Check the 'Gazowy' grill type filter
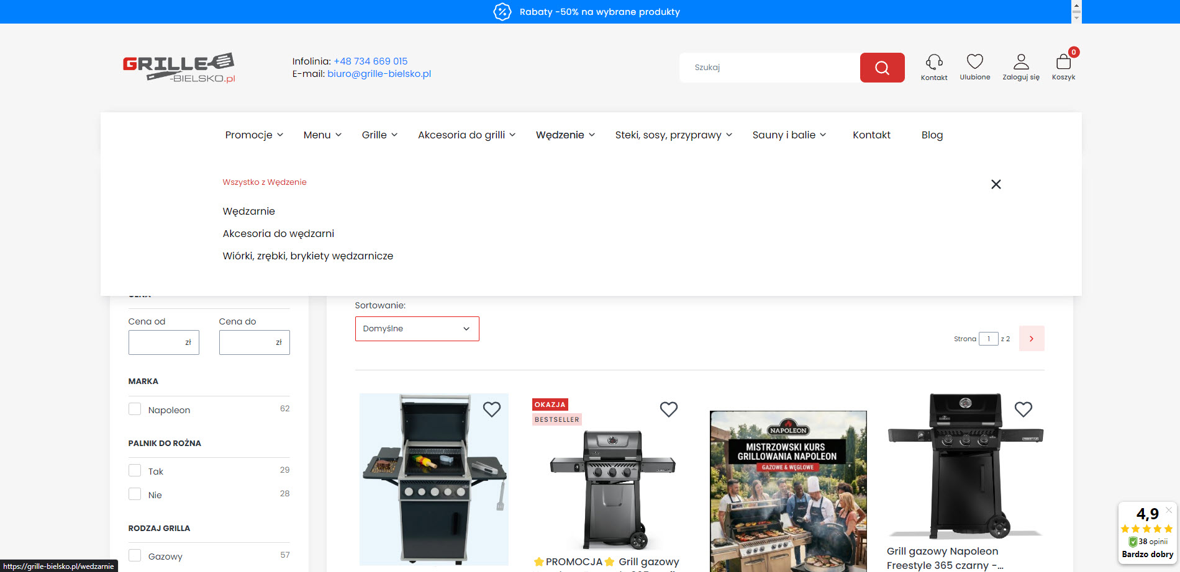1180x572 pixels. pyautogui.click(x=134, y=555)
